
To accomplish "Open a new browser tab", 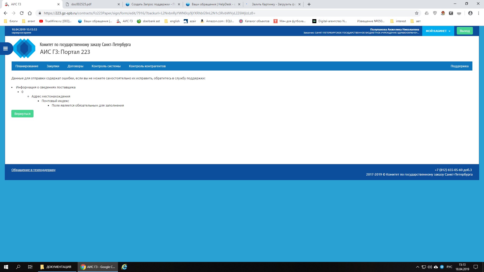I will point(309,4).
